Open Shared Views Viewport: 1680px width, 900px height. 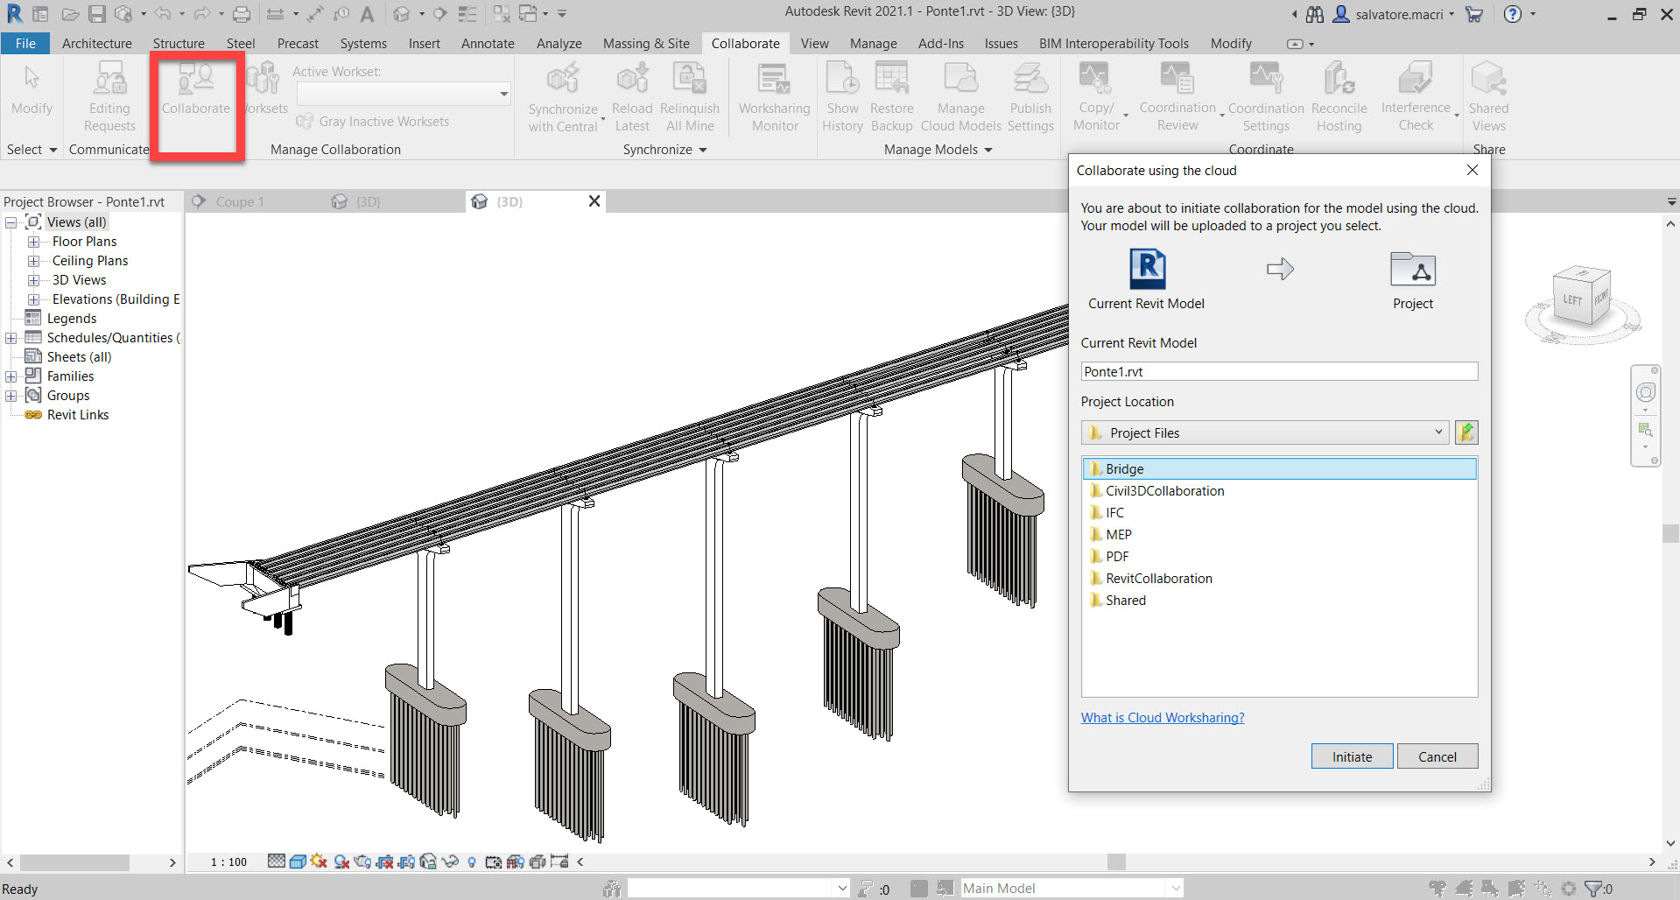(1488, 97)
